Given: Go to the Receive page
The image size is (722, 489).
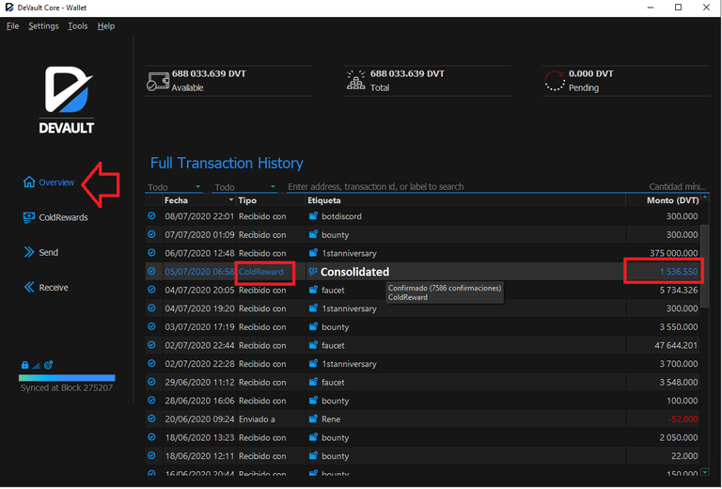Looking at the screenshot, I should click(x=46, y=288).
